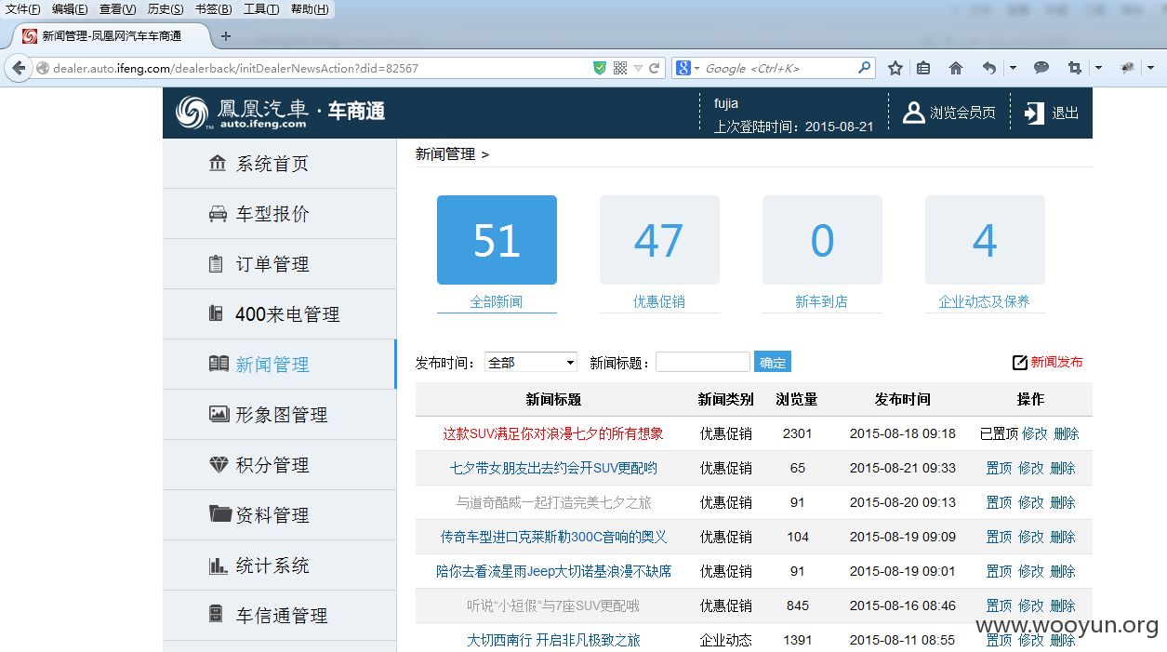The height and width of the screenshot is (652, 1167).
Task: Click the Phoenix Auto logo in the header
Action: (x=281, y=113)
